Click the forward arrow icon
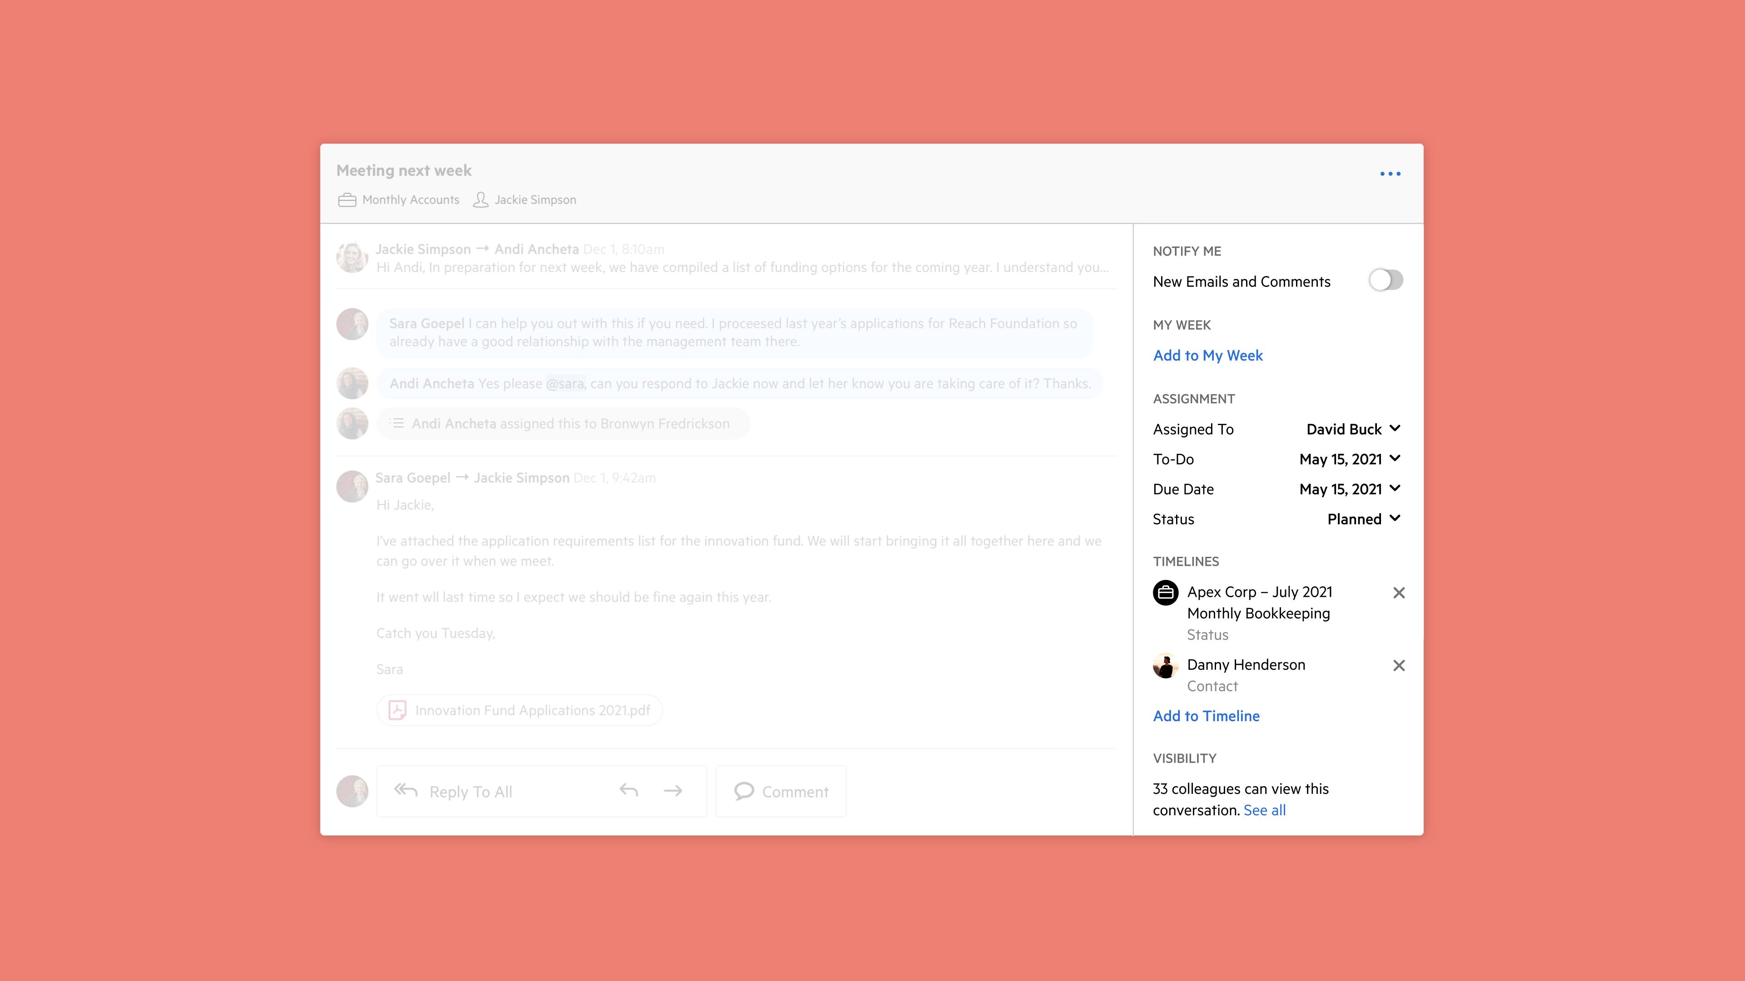The width and height of the screenshot is (1745, 981). (673, 791)
